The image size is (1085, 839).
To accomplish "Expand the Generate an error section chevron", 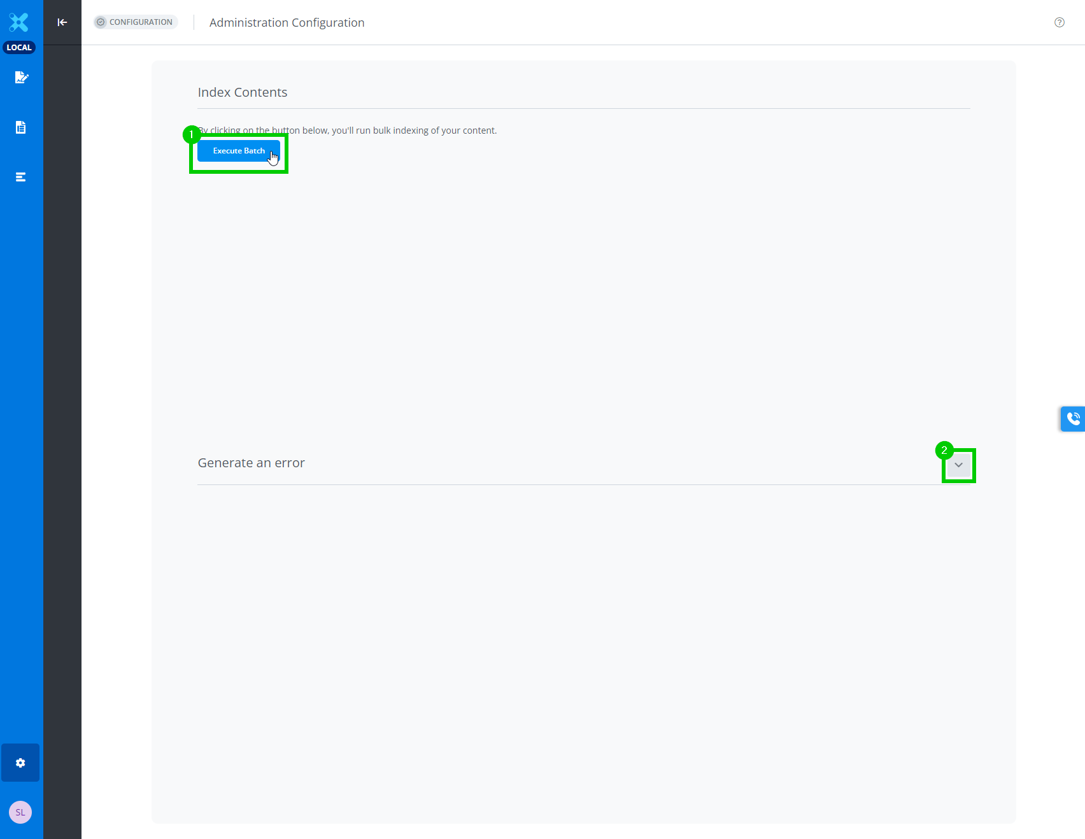I will pos(958,465).
